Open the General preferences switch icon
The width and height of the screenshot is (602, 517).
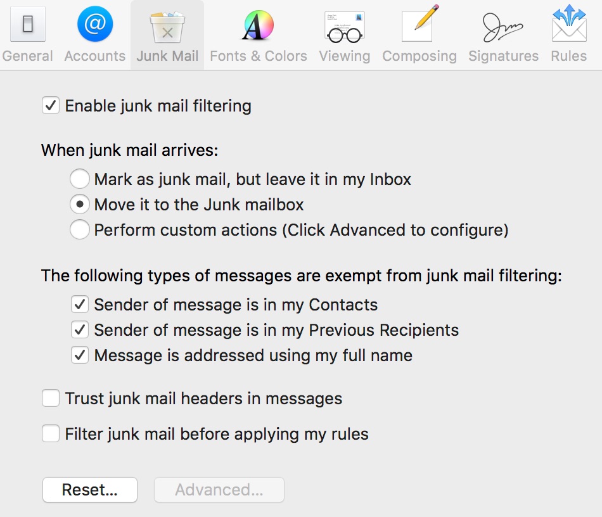pos(28,24)
